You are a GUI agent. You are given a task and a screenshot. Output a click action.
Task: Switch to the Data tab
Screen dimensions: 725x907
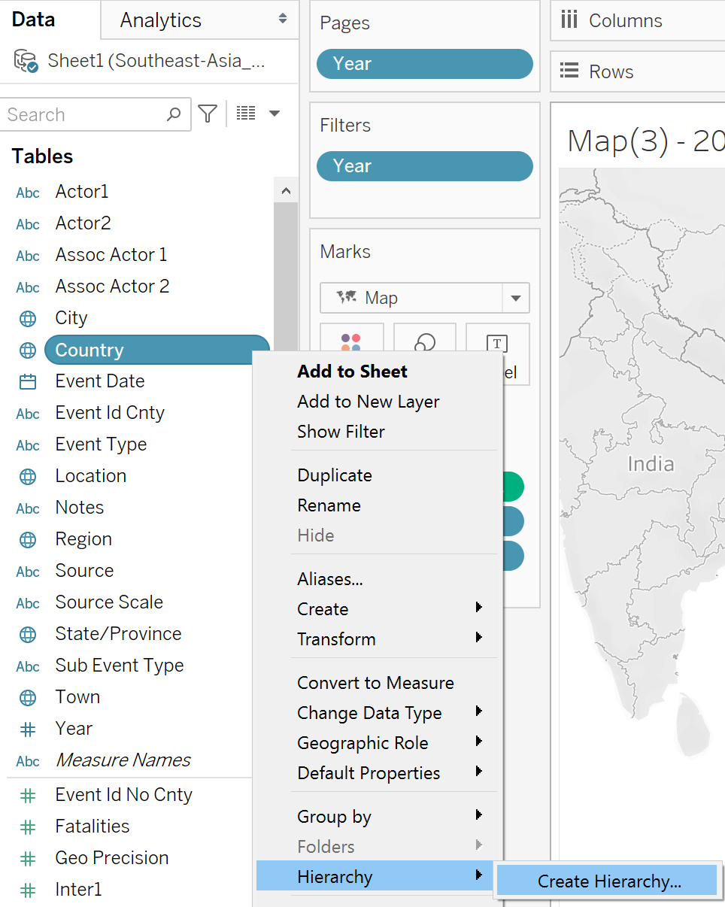click(34, 20)
